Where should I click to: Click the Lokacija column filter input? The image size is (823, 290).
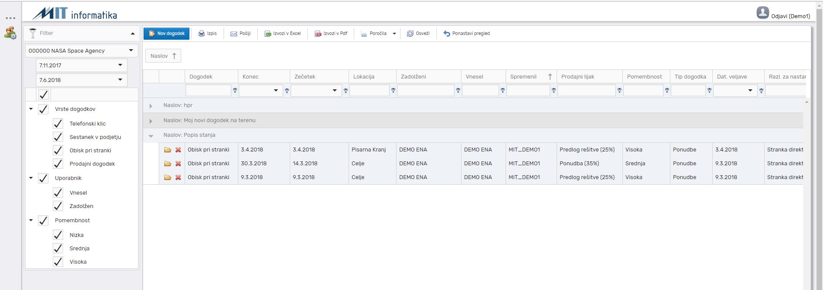click(370, 90)
